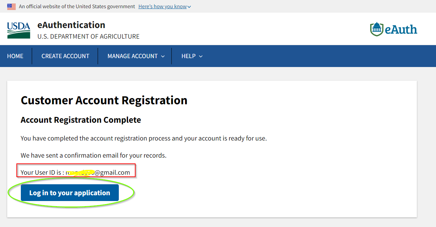Click the eAuthentication site title

(x=71, y=25)
